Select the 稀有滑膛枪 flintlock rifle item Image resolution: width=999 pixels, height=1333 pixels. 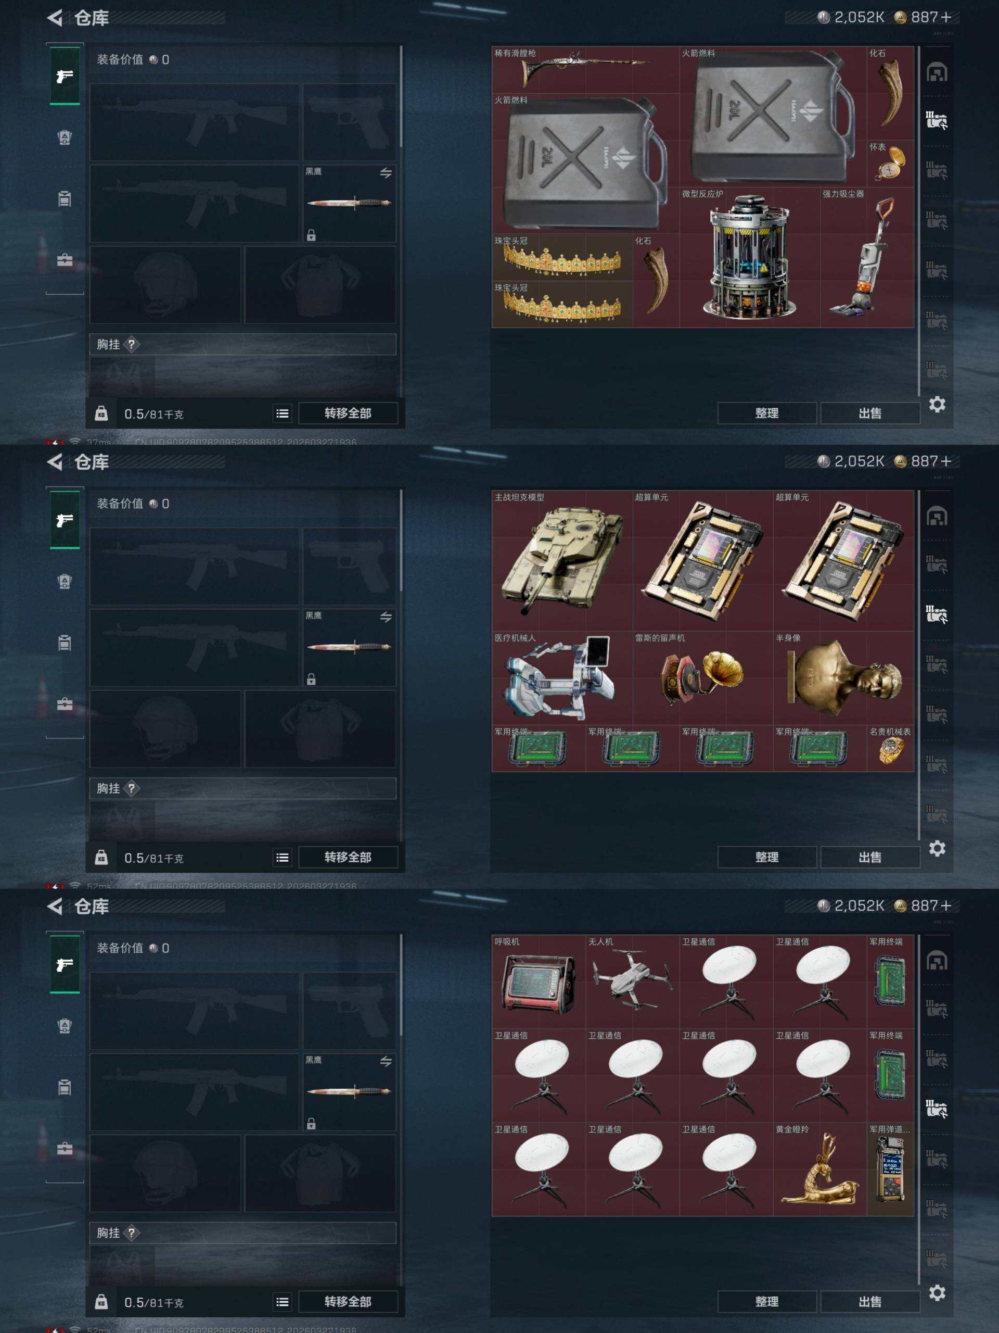pyautogui.click(x=585, y=69)
